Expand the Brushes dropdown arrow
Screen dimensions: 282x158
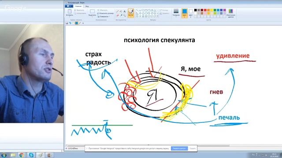[131, 17]
